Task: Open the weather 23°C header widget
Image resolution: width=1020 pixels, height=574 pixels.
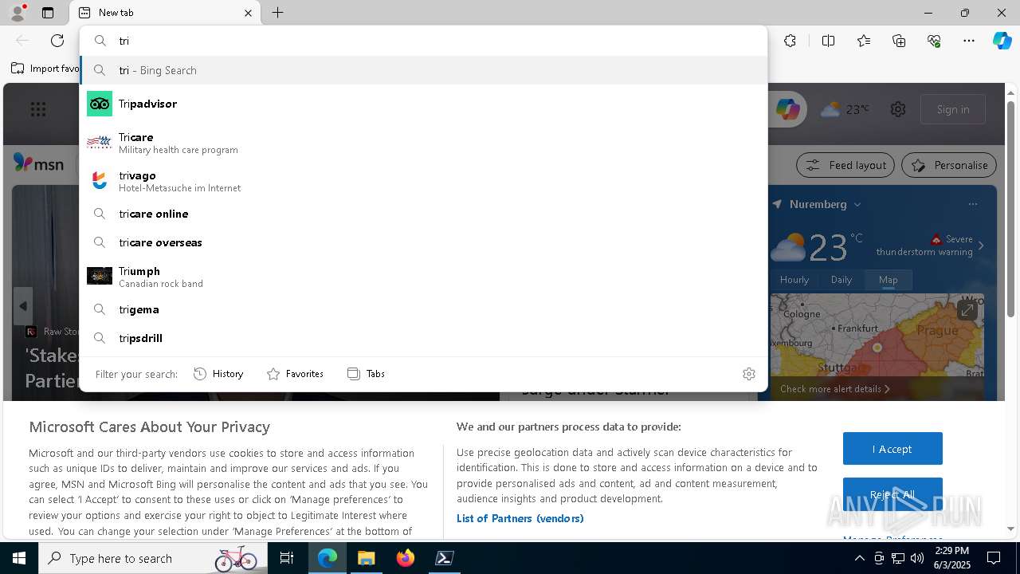Action: pyautogui.click(x=845, y=109)
